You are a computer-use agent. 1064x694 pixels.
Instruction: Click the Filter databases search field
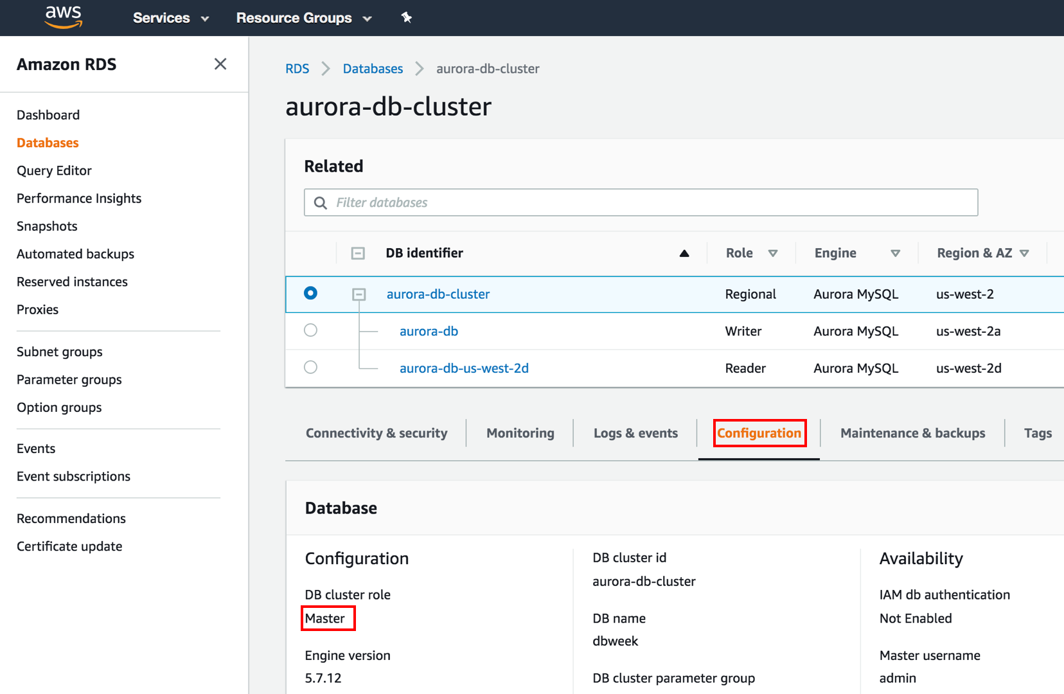coord(641,202)
